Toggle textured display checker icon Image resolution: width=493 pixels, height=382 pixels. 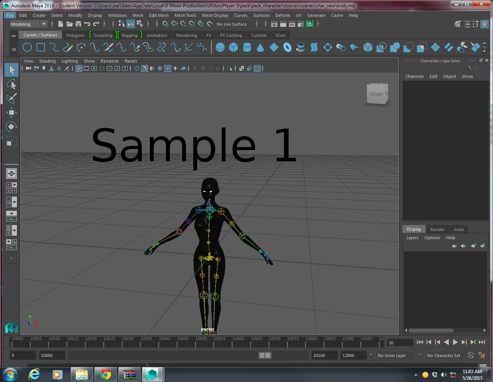tap(168, 68)
